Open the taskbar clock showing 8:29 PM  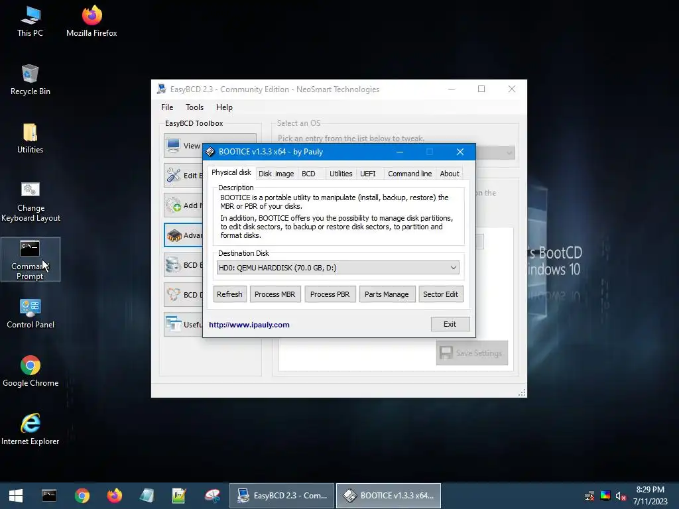pos(650,496)
